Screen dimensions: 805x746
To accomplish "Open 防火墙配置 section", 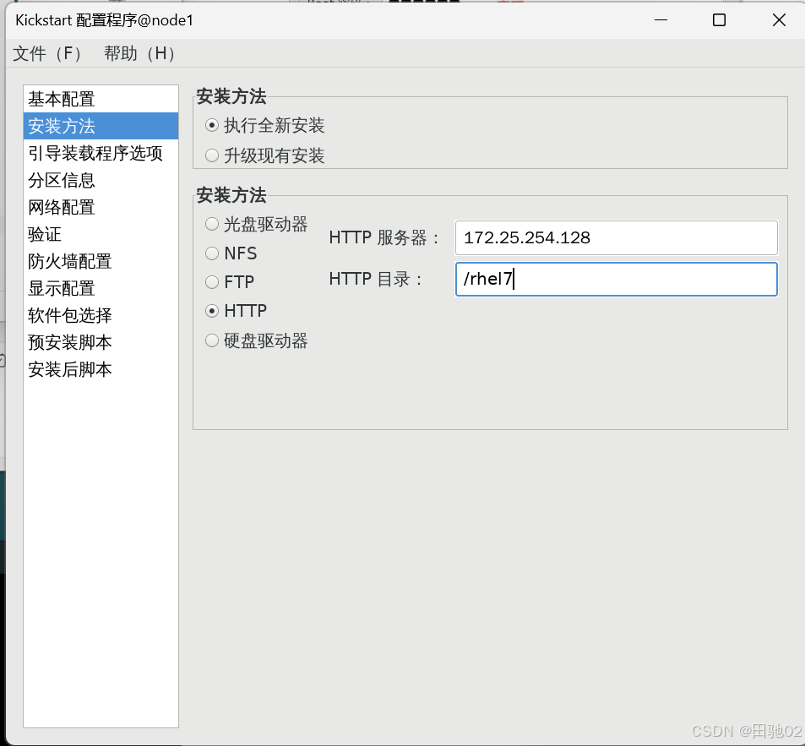I will (101, 261).
